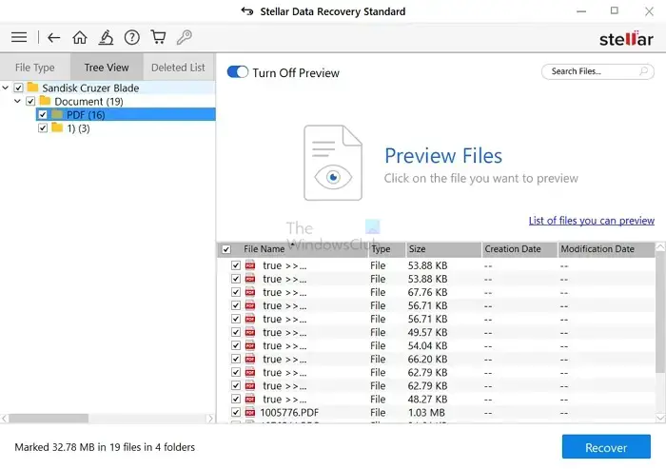The image size is (666, 469).
Task: Click the Recover button
Action: click(606, 446)
